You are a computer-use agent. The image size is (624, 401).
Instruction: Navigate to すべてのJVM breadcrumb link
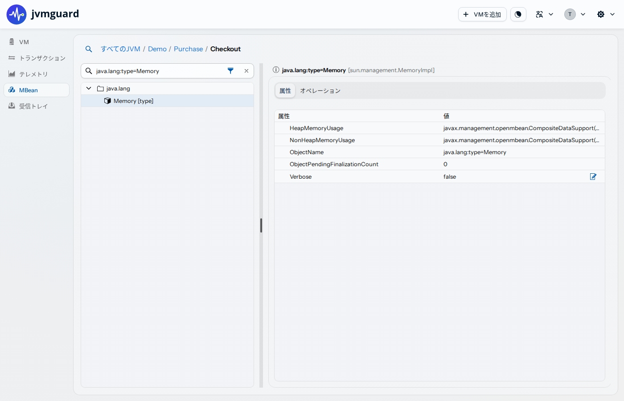click(120, 49)
